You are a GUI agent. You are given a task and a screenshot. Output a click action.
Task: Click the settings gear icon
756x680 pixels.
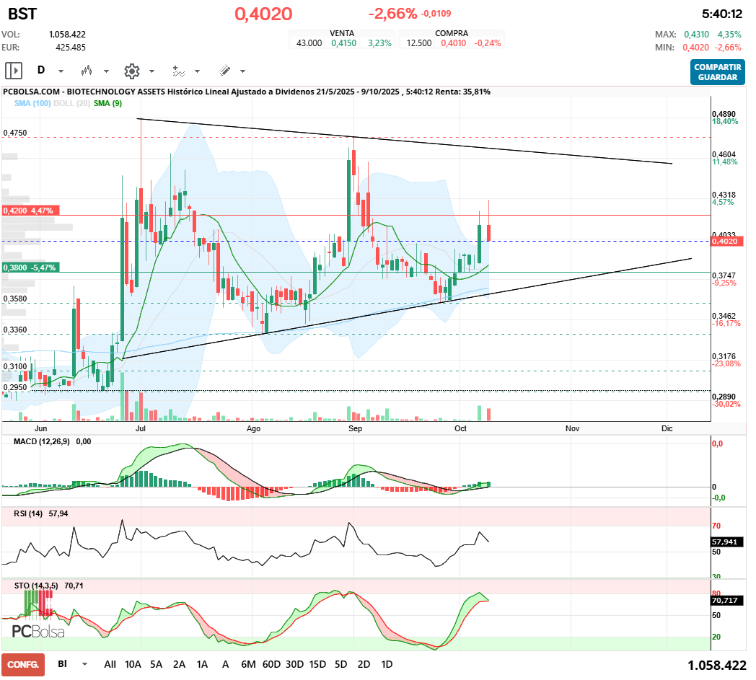[x=131, y=71]
